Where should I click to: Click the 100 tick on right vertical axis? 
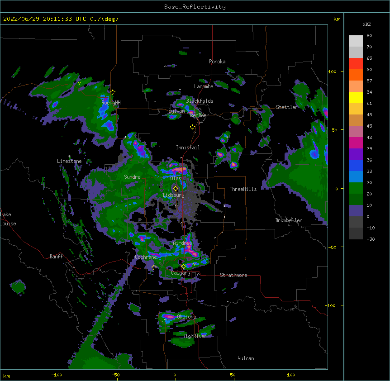[x=332, y=71]
